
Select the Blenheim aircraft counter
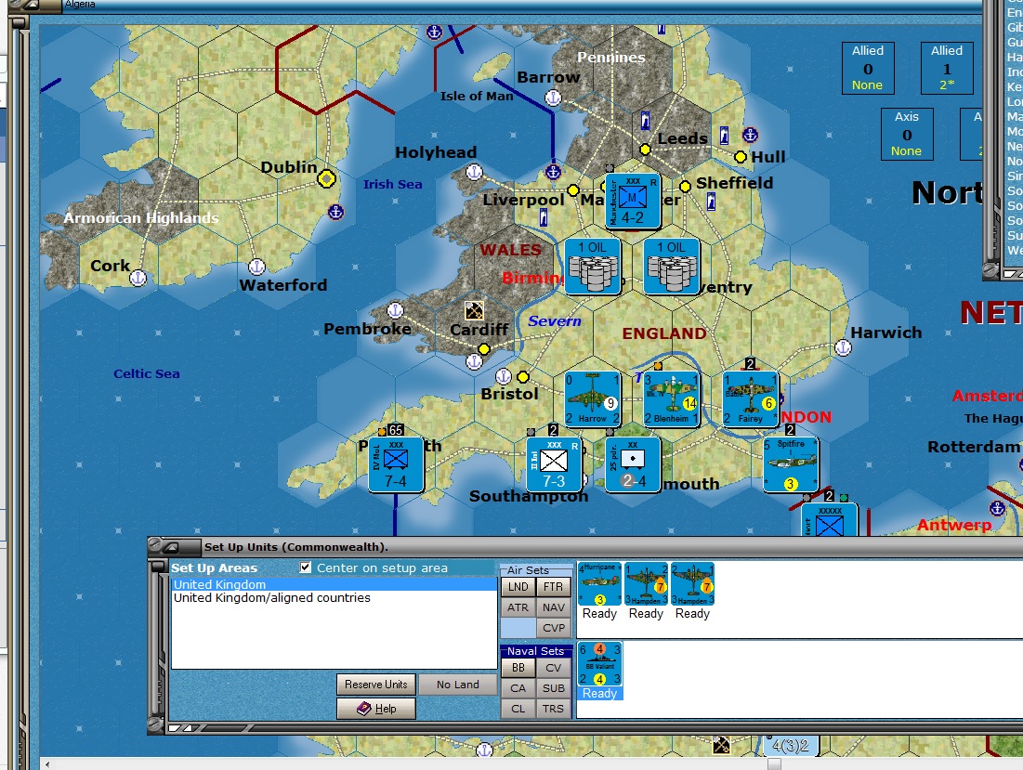tap(672, 399)
